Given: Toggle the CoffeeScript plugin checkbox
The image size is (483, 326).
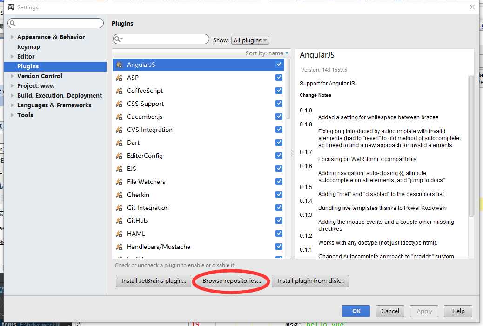Looking at the screenshot, I should tap(279, 91).
